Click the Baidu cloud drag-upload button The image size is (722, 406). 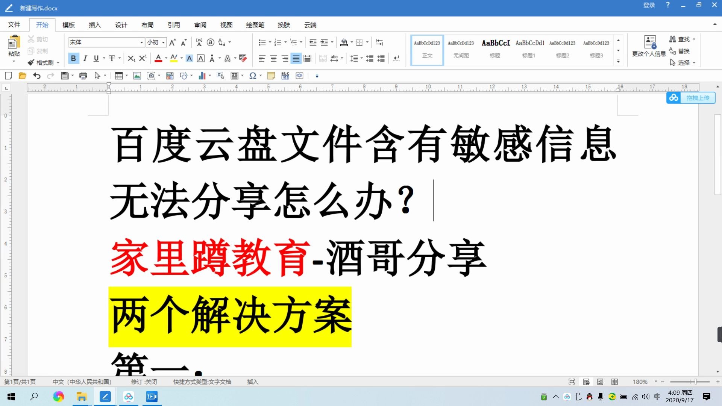click(x=691, y=98)
